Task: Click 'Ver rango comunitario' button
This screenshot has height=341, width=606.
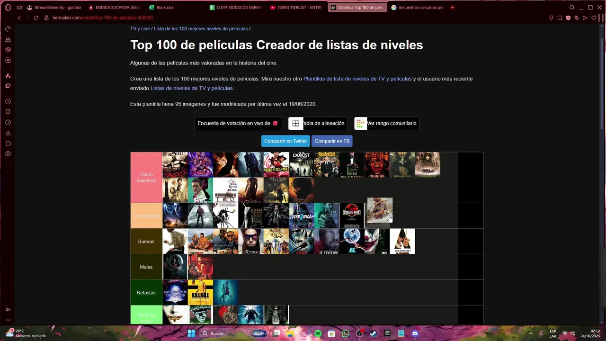Action: pyautogui.click(x=387, y=123)
